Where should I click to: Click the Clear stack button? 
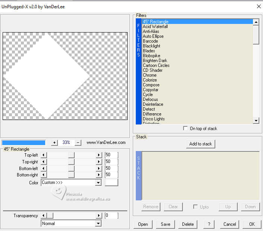[x=173, y=207]
